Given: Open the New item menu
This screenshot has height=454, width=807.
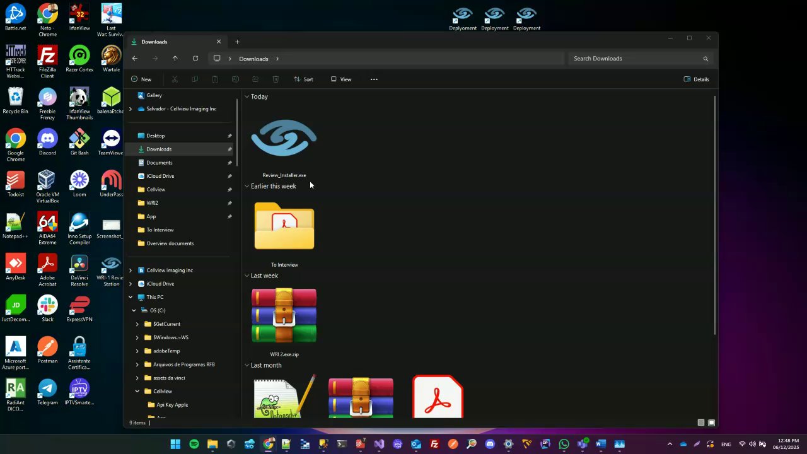Looking at the screenshot, I should [141, 79].
